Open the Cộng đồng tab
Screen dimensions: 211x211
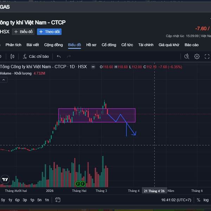pyautogui.click(x=53, y=45)
